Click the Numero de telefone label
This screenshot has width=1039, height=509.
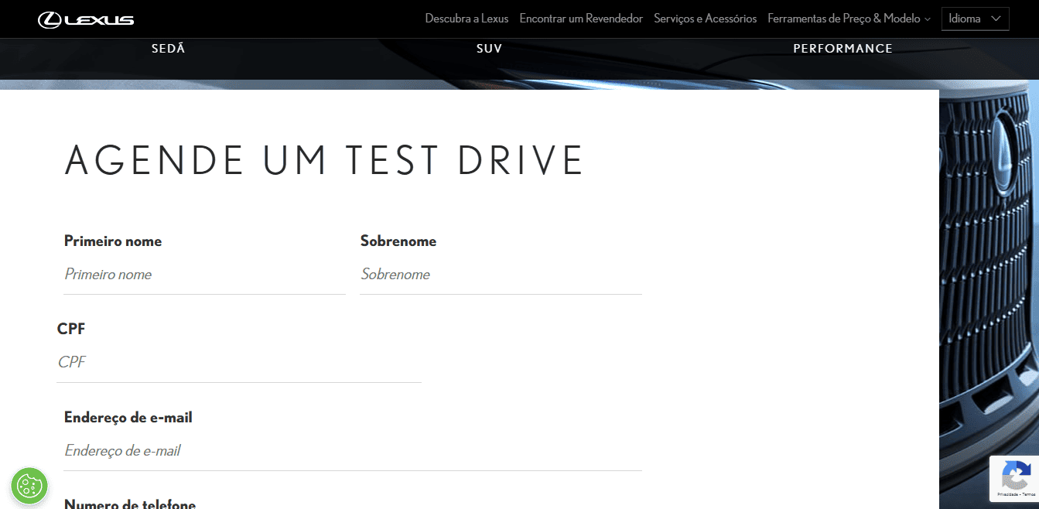tap(130, 504)
